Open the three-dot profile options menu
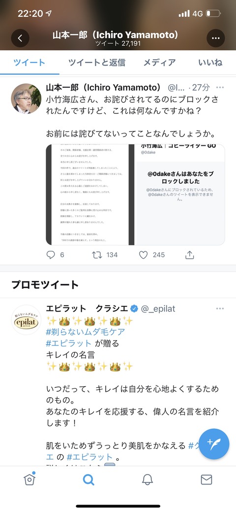This screenshot has height=512, width=236. [215, 38]
